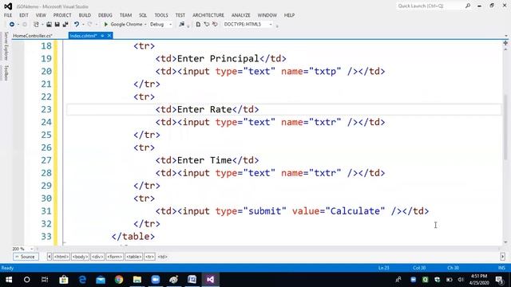The width and height of the screenshot is (511, 287).
Task: Click the tag navigator left scroll arrow
Action: tap(50, 257)
